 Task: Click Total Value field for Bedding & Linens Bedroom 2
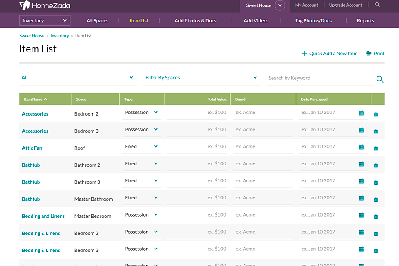click(x=197, y=232)
